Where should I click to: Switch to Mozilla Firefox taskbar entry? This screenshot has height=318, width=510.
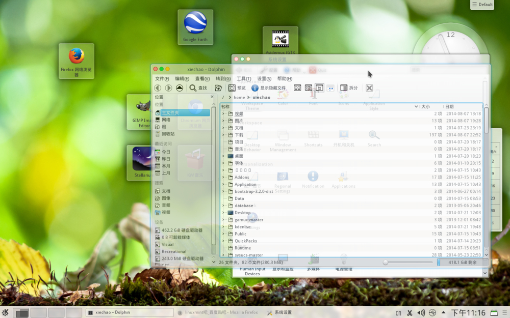pos(219,312)
